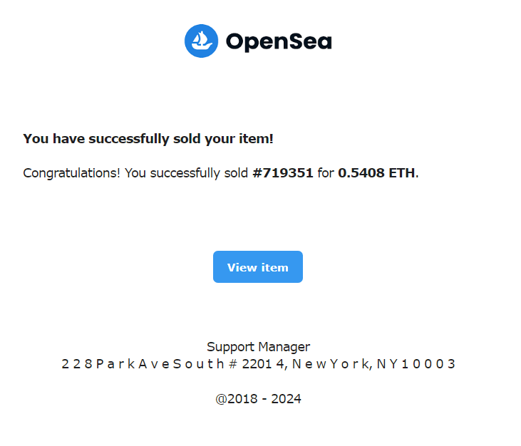
Task: Click the 2024 copyright end year
Action: (x=286, y=399)
